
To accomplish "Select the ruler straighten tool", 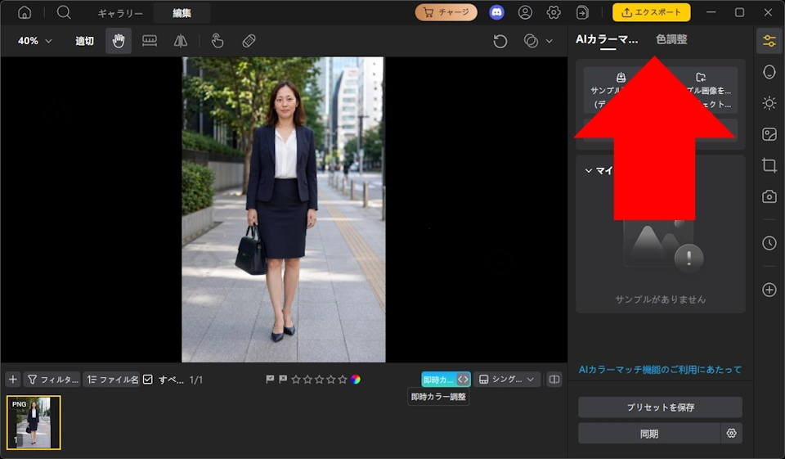I will click(x=149, y=41).
